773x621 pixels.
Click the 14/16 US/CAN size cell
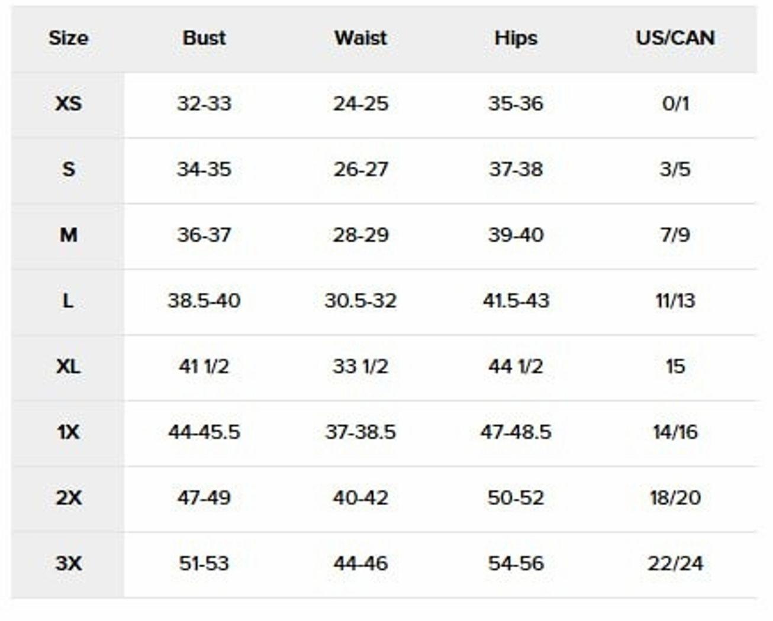pos(675,432)
